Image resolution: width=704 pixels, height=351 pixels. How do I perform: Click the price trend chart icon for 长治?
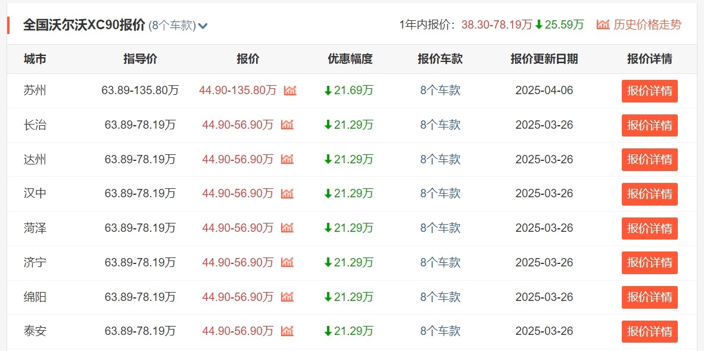287,125
